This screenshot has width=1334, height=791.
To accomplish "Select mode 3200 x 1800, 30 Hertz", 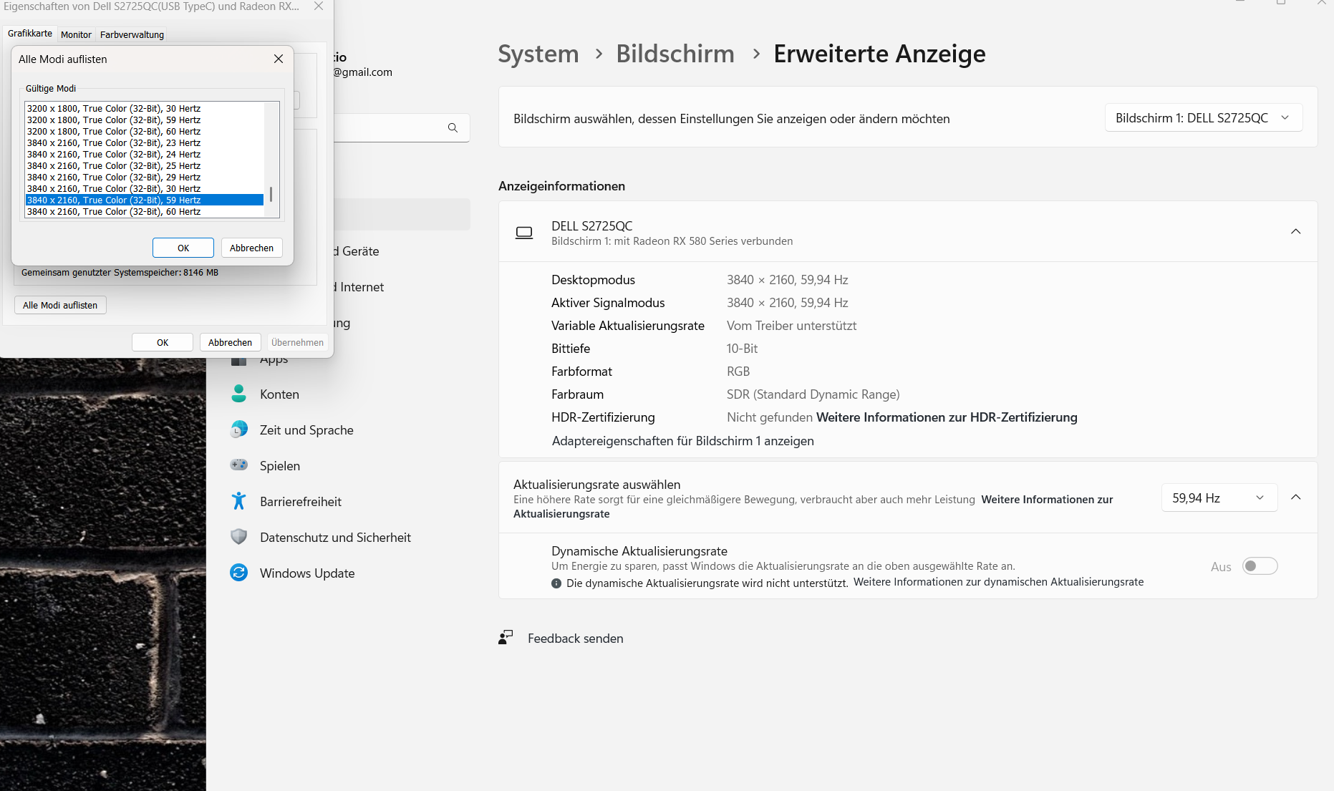I will [x=145, y=109].
